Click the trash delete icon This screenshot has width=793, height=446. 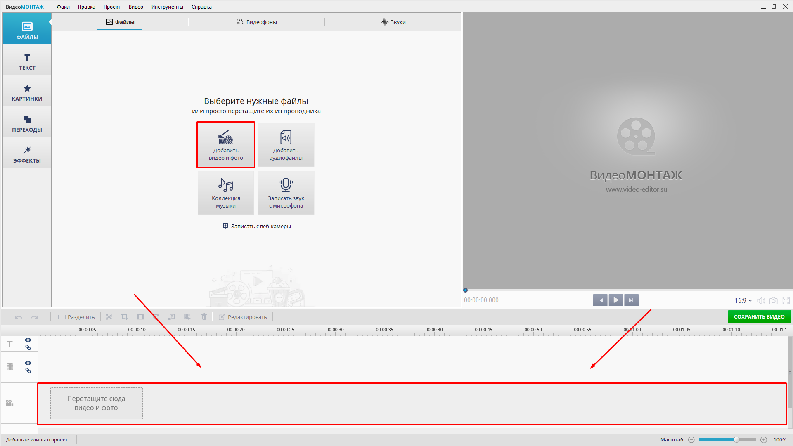pyautogui.click(x=204, y=317)
